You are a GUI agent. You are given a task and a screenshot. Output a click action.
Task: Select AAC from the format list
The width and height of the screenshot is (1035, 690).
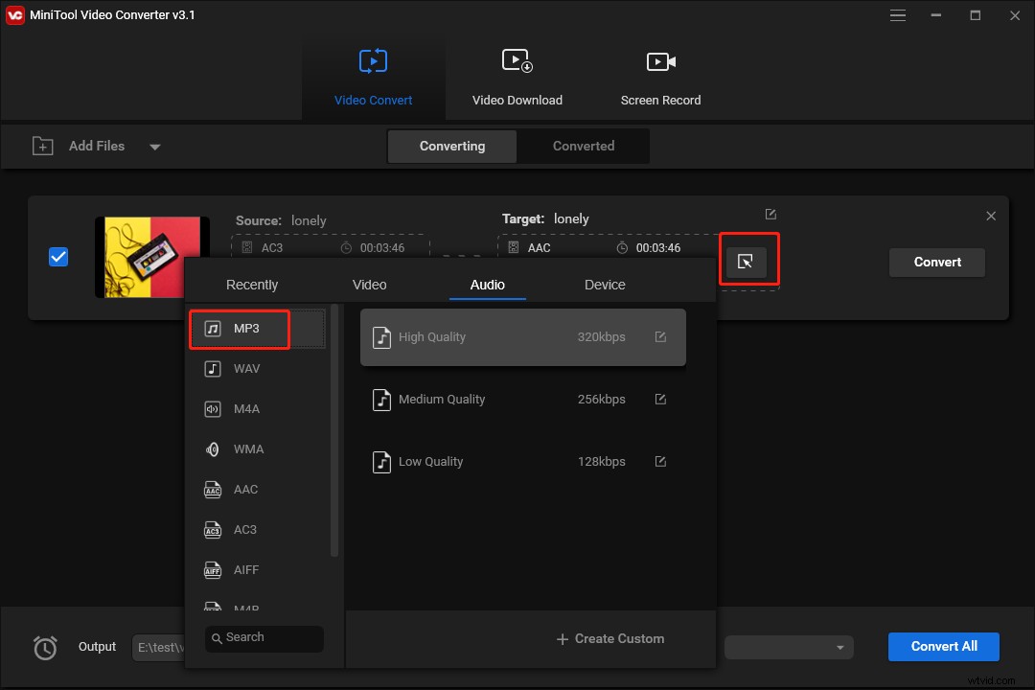pyautogui.click(x=245, y=490)
